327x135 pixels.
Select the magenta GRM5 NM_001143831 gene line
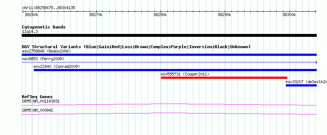(x=169, y=104)
